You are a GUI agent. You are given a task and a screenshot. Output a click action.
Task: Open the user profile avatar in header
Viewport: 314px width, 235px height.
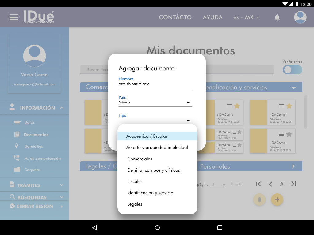[300, 17]
